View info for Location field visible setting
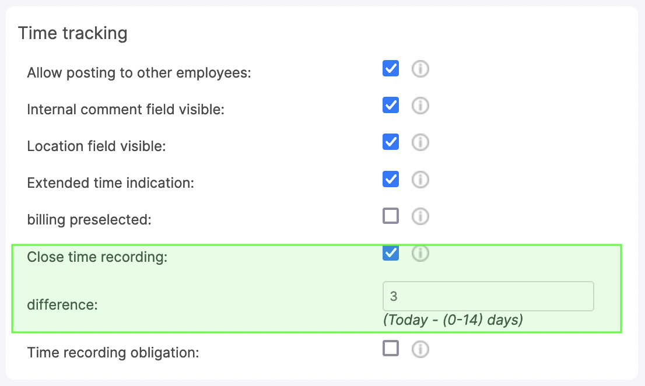 pos(420,142)
